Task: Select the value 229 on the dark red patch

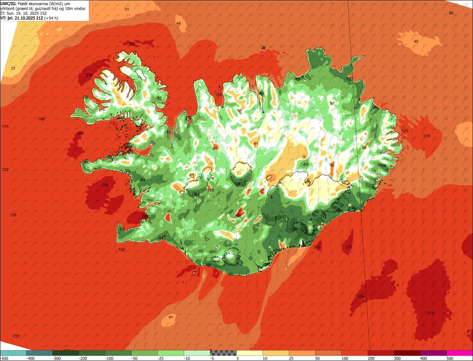Action: click(105, 185)
